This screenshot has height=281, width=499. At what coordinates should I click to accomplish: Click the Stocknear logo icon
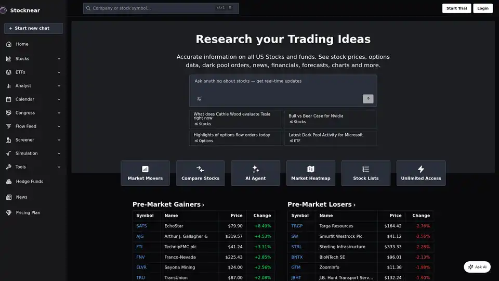[4, 10]
